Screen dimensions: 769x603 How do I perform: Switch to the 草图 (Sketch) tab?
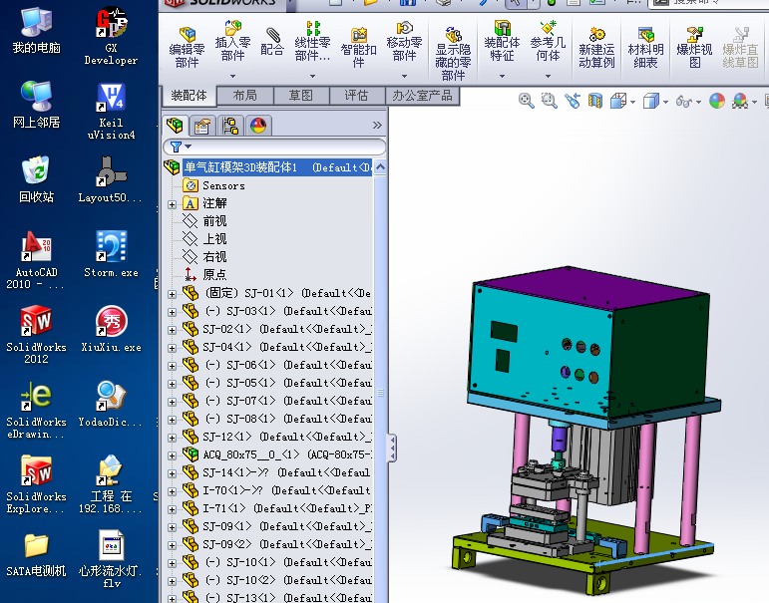coord(301,96)
